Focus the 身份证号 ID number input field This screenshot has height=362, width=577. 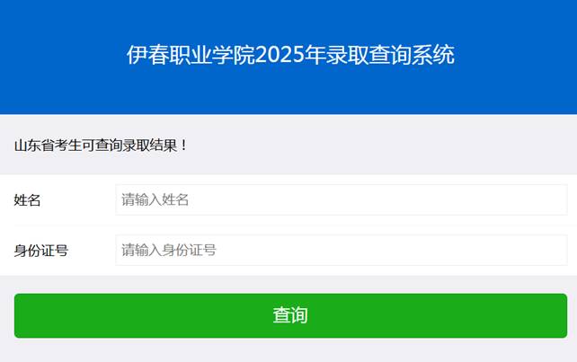tap(341, 250)
